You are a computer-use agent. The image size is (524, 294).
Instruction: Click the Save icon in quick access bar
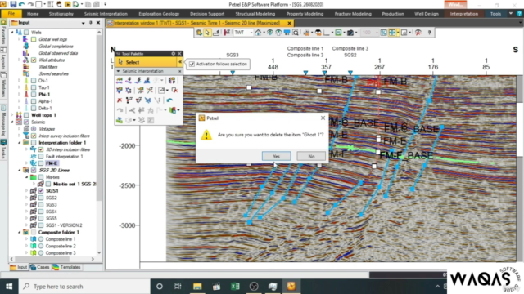[13, 4]
